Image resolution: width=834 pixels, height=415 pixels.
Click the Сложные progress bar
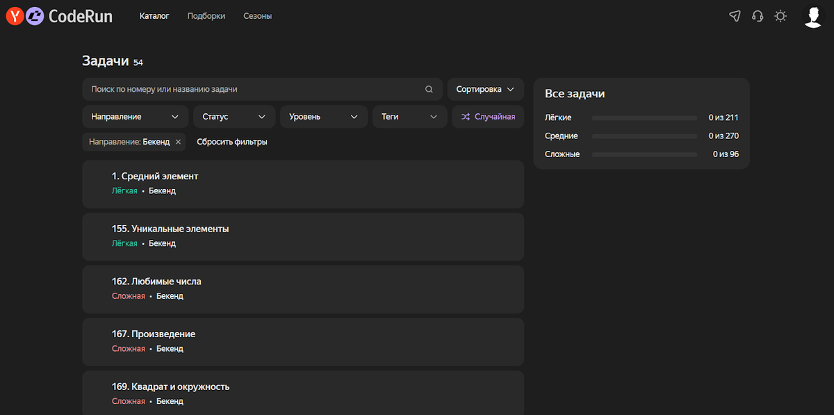[x=644, y=154]
